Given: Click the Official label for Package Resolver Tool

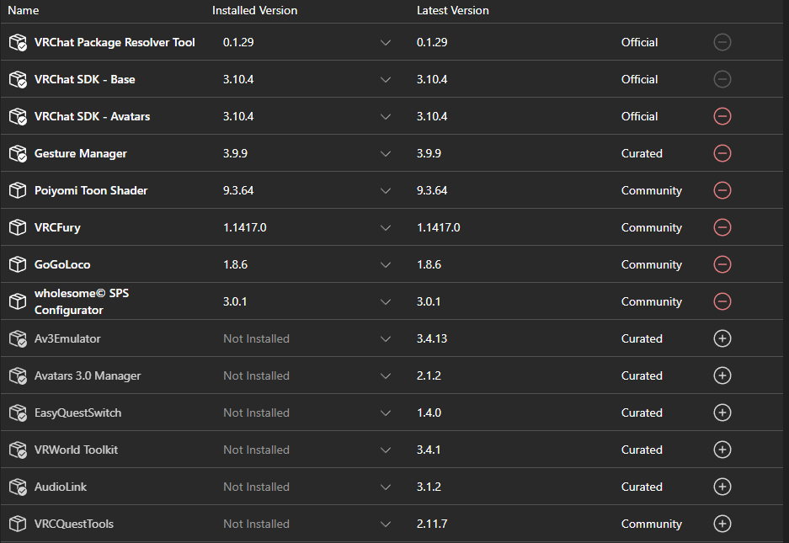Looking at the screenshot, I should click(x=640, y=42).
